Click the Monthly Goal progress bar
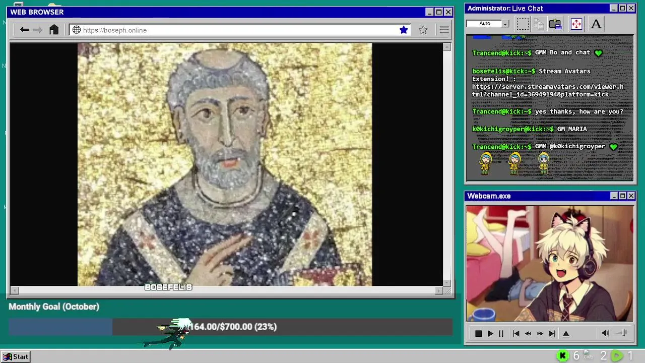 230,327
